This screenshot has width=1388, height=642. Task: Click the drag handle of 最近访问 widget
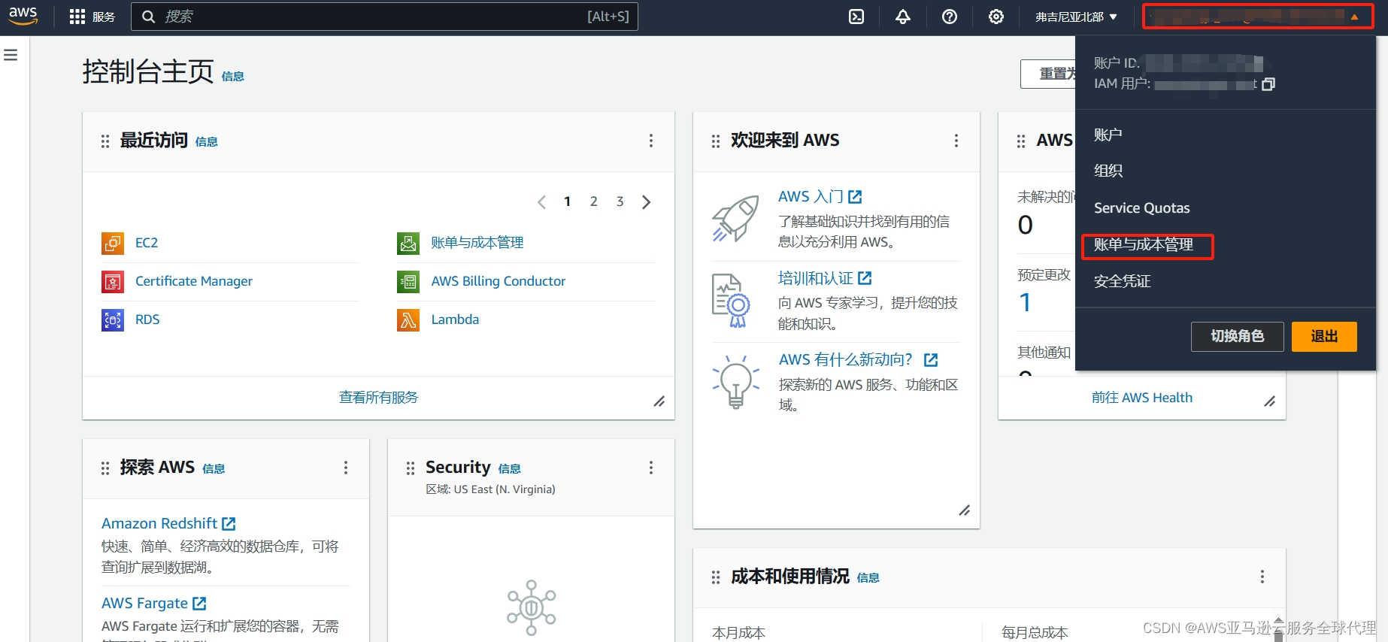(x=105, y=141)
